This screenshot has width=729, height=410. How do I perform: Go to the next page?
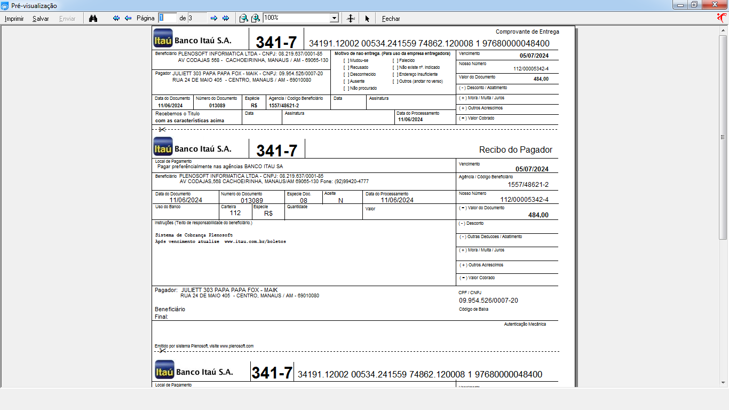(x=214, y=18)
